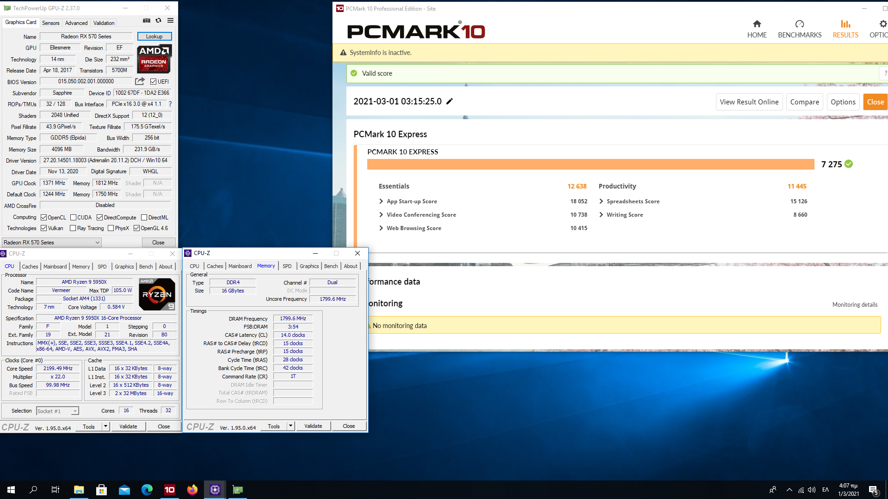Viewport: 888px width, 499px height.
Task: Open the Radeon RX 570 Series dropdown
Action: point(52,243)
